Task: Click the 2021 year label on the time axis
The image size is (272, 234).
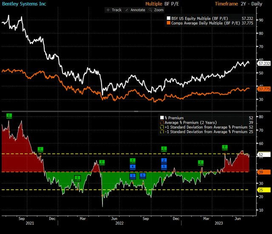Action: tap(30, 223)
